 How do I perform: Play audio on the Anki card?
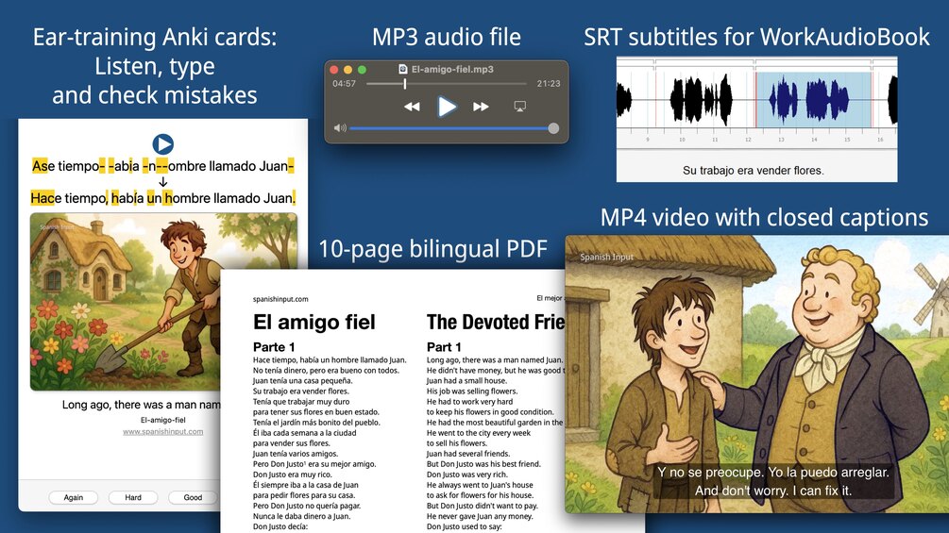(162, 143)
